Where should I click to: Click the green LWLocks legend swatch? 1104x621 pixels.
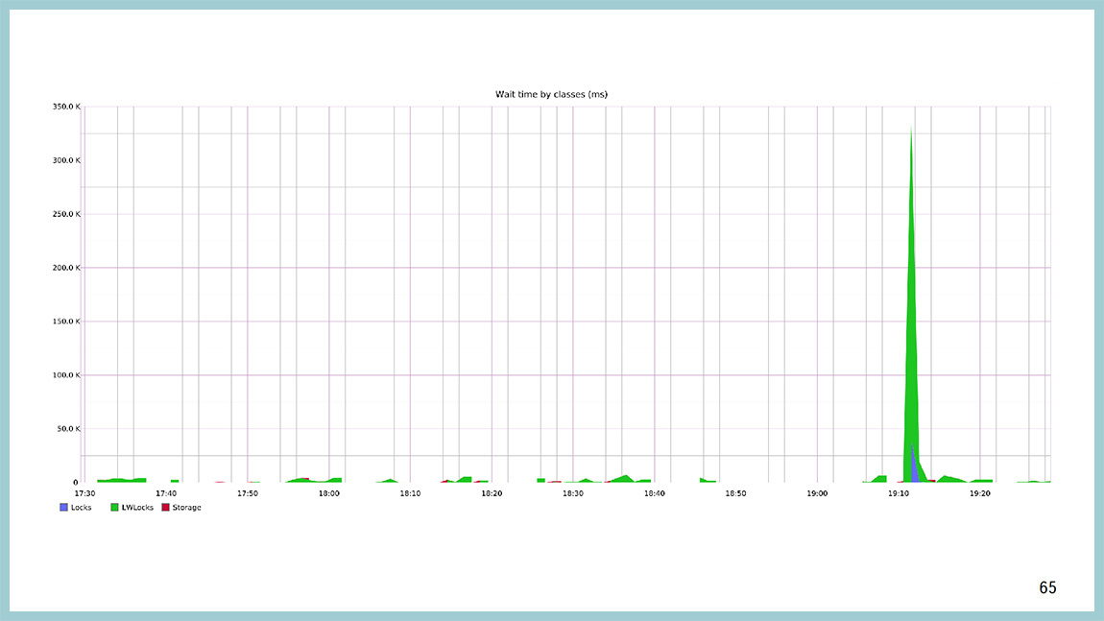(115, 507)
